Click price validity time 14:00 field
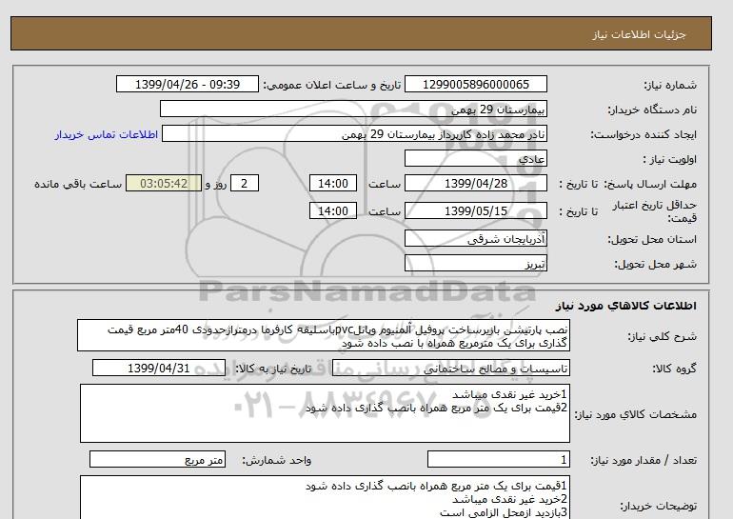 point(333,211)
